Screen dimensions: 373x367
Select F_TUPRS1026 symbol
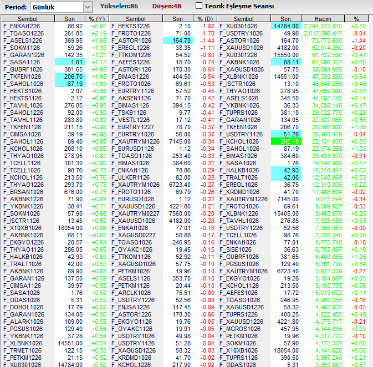pyautogui.click(x=238, y=113)
